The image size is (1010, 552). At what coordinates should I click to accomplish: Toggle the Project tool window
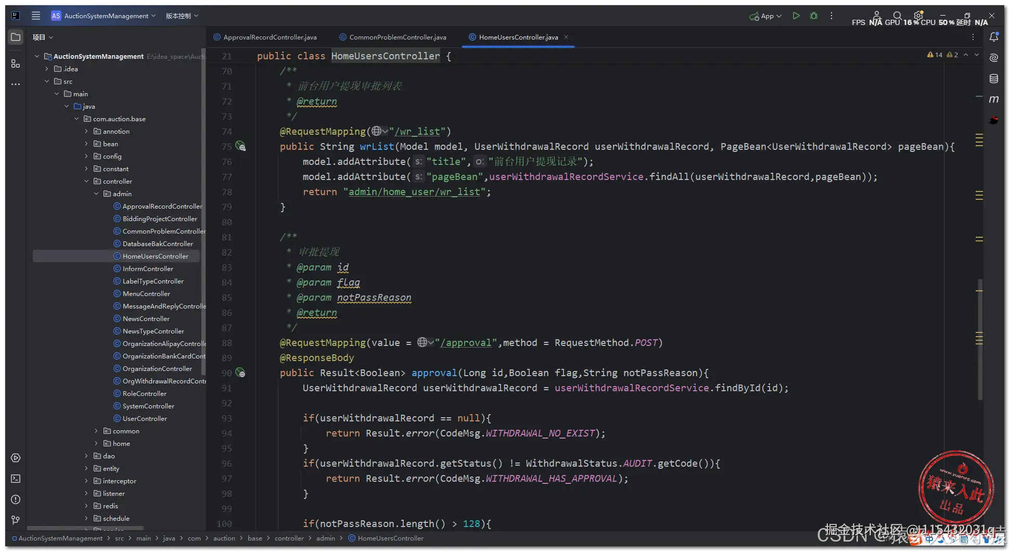(x=16, y=37)
